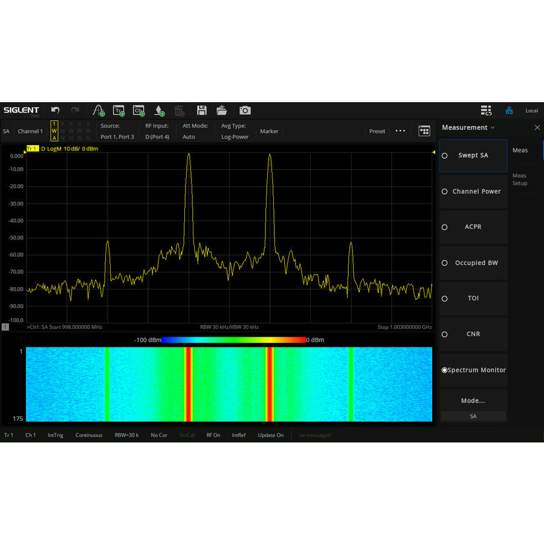The image size is (544, 544).
Task: Add a new trace via Tr+ icon
Action: (x=118, y=111)
